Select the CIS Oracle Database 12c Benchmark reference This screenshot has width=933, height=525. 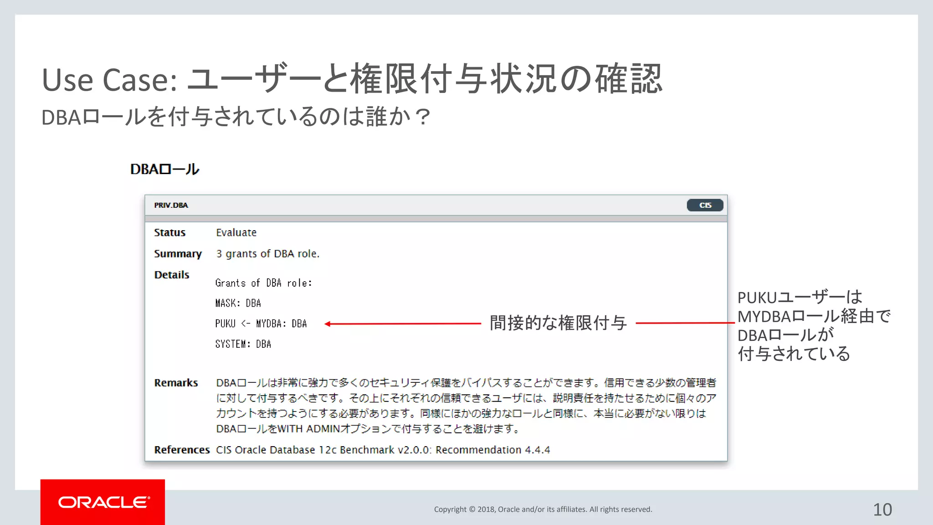[383, 450]
